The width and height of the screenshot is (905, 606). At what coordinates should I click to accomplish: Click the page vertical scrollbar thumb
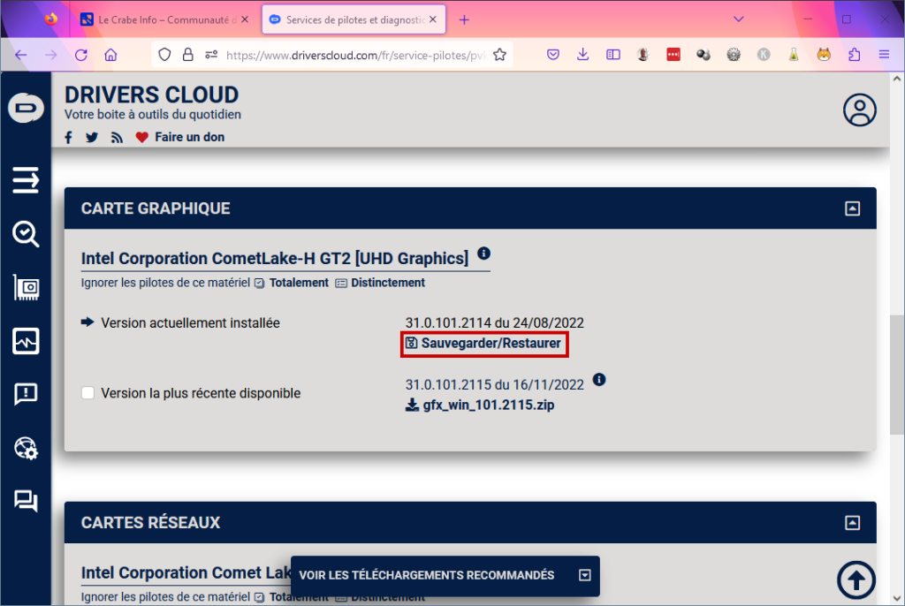tap(896, 375)
